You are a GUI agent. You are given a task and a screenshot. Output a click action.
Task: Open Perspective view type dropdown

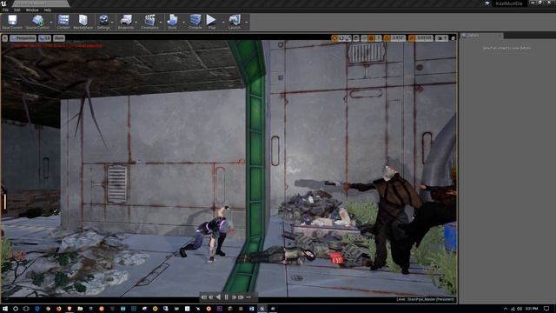pyautogui.click(x=23, y=38)
